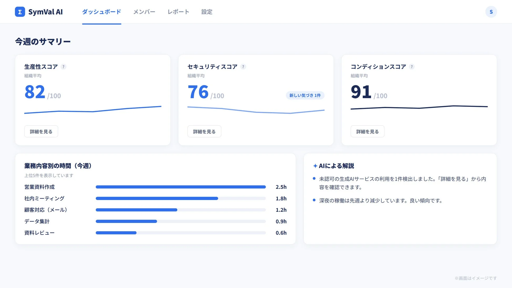Click the SymVal AI sigma logo icon
Screen dimensions: 512x288
20,12
